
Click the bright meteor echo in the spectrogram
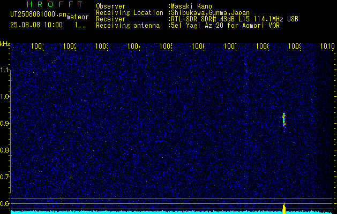[x=284, y=119]
